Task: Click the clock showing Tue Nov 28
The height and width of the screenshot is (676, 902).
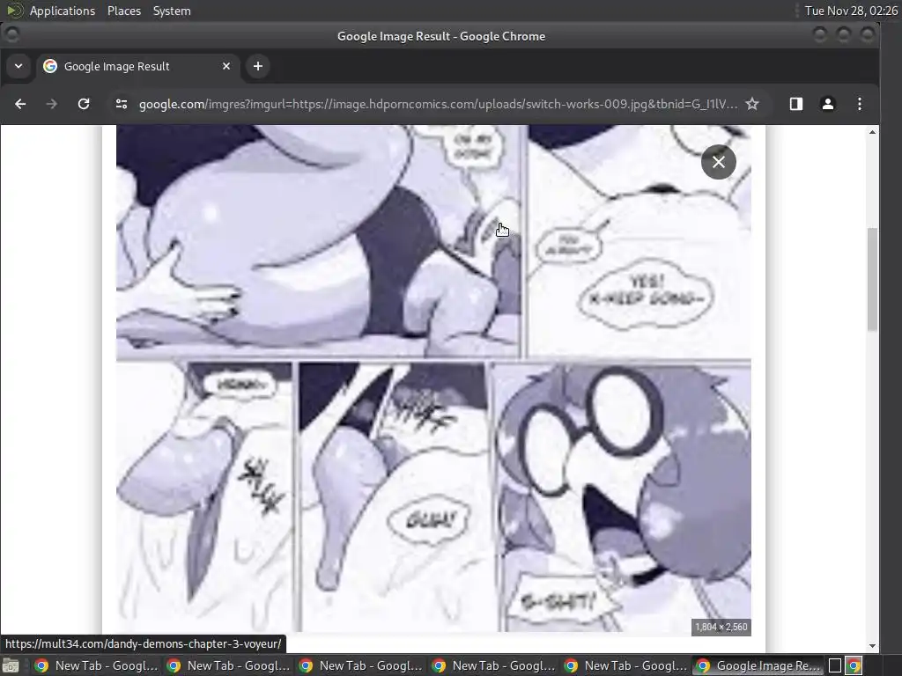Action: point(850,11)
